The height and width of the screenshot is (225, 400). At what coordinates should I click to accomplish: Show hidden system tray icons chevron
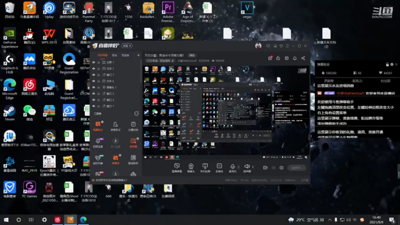click(329, 219)
